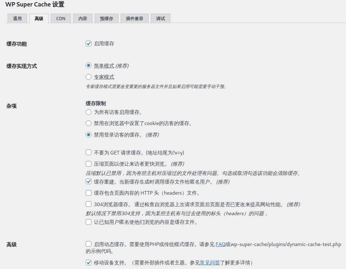Image resolution: width=346 pixels, height=269 pixels.
Task: Toggle the 缓存重建 checkbox
Action: 89,182
